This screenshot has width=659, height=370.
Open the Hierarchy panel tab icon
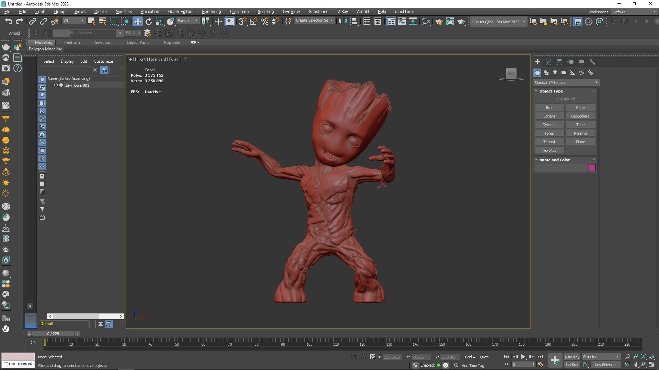[x=559, y=62]
